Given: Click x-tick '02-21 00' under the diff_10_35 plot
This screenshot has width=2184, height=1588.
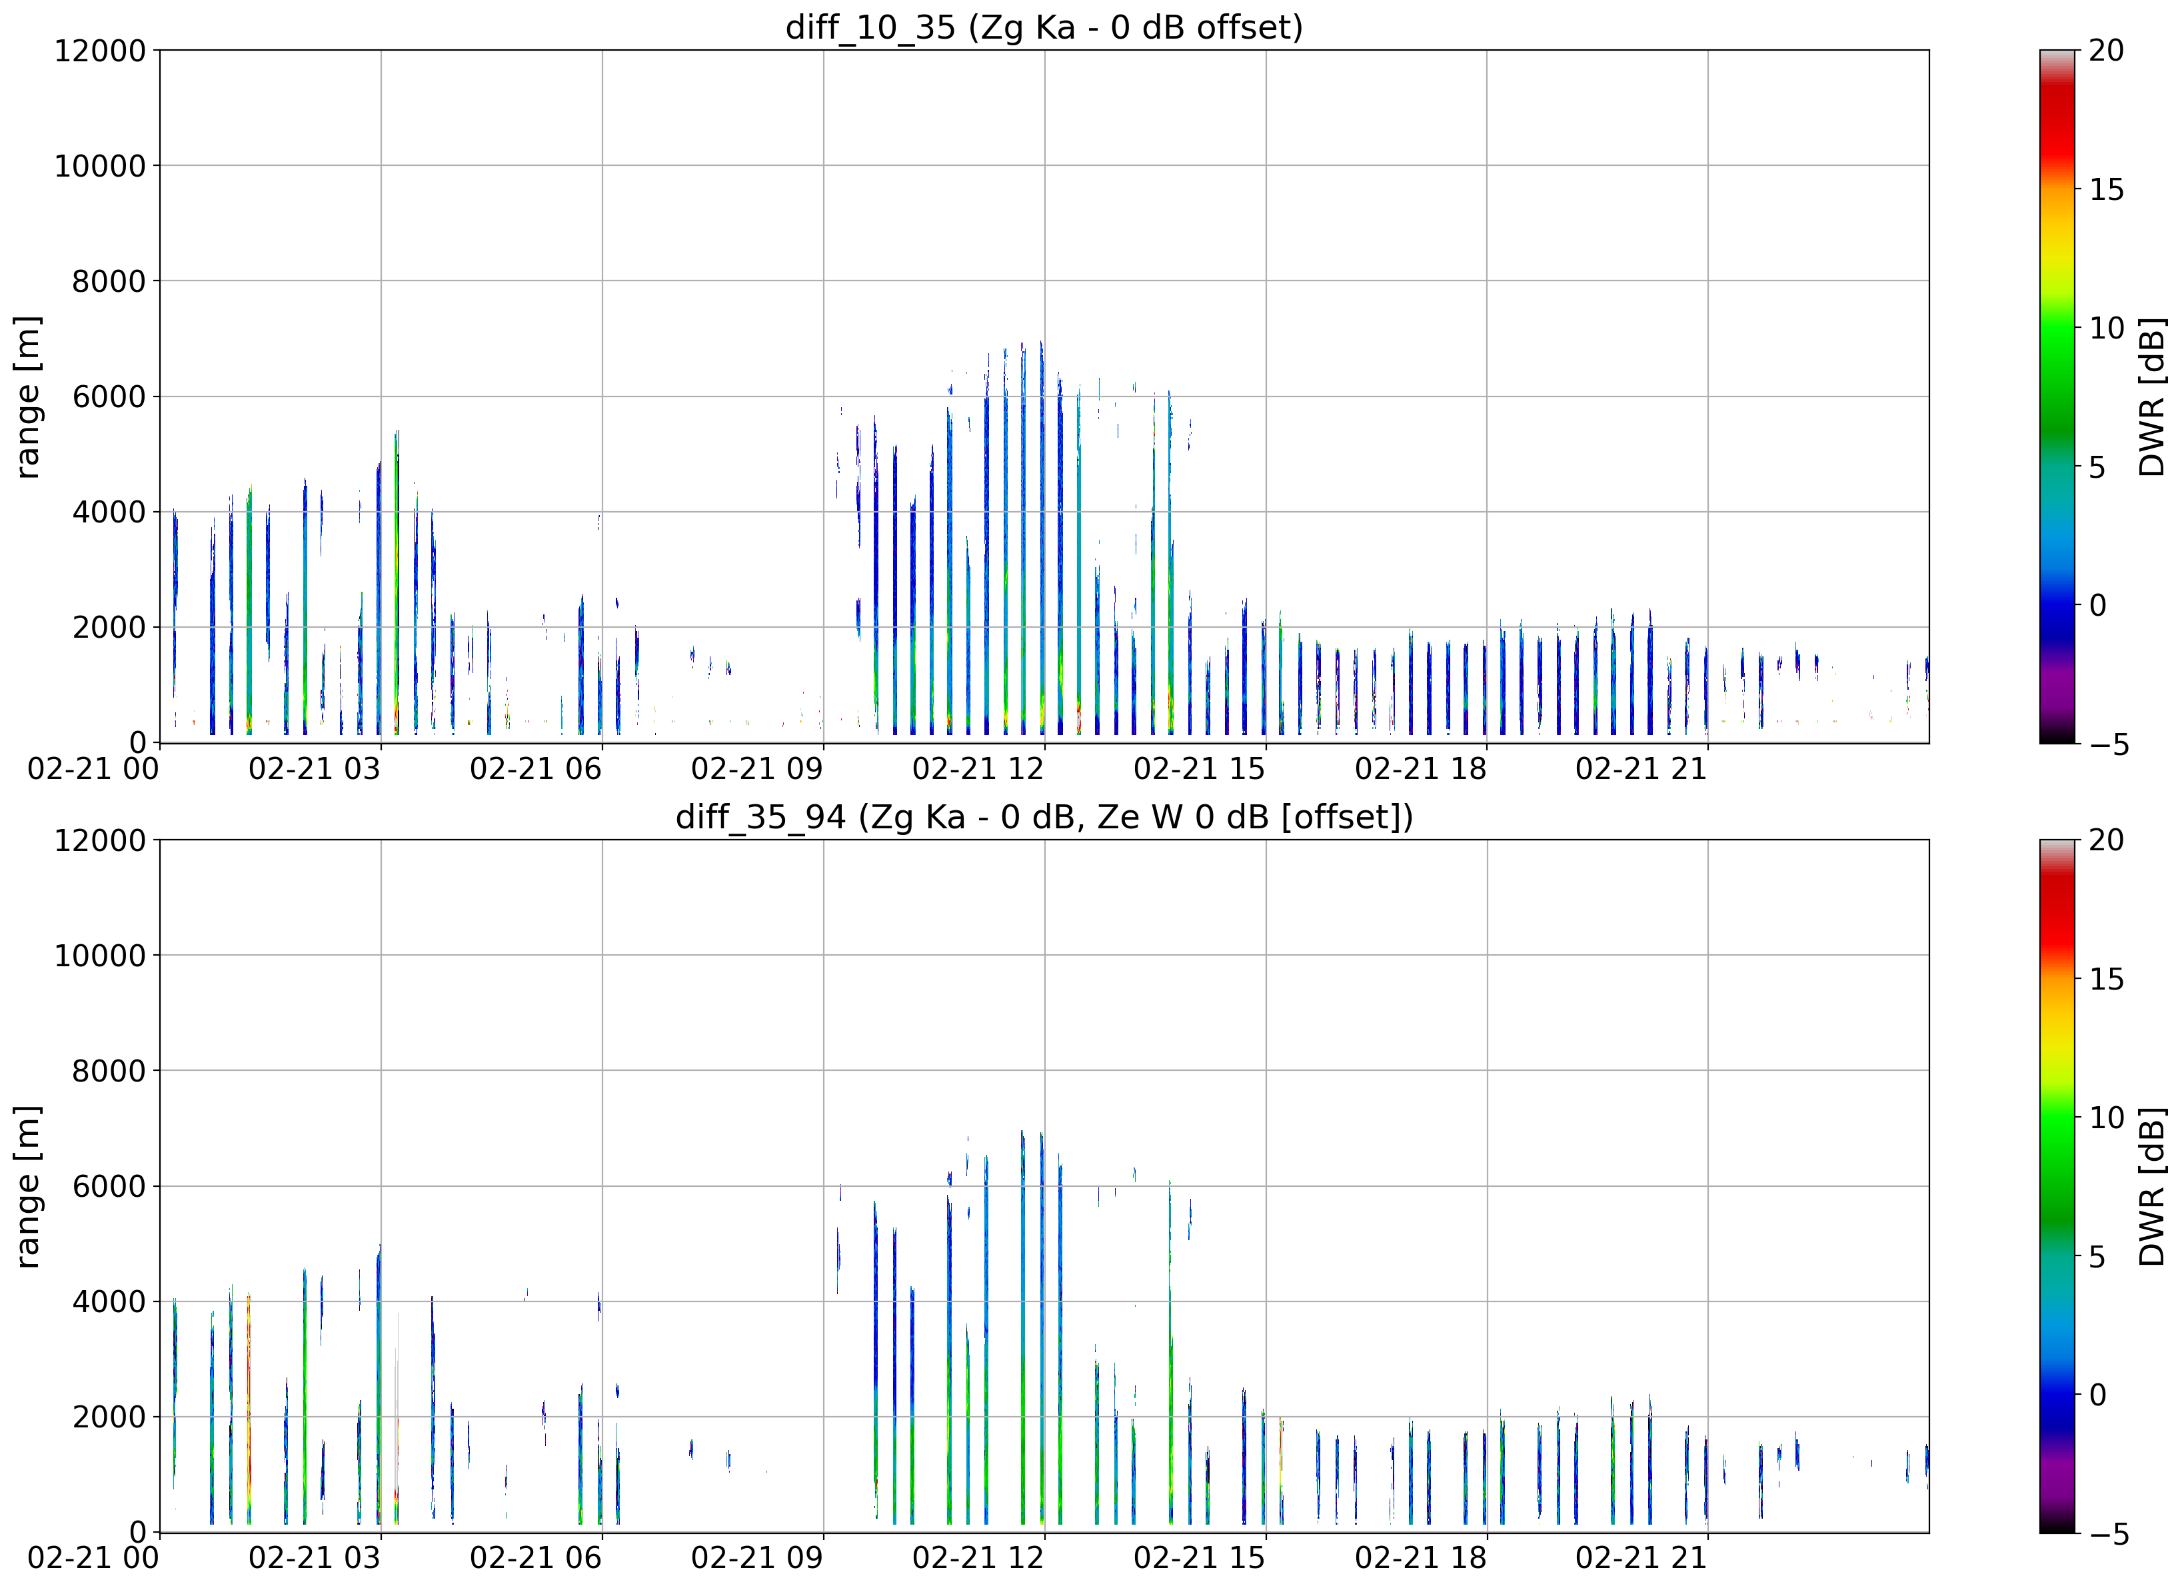Looking at the screenshot, I should (x=93, y=770).
